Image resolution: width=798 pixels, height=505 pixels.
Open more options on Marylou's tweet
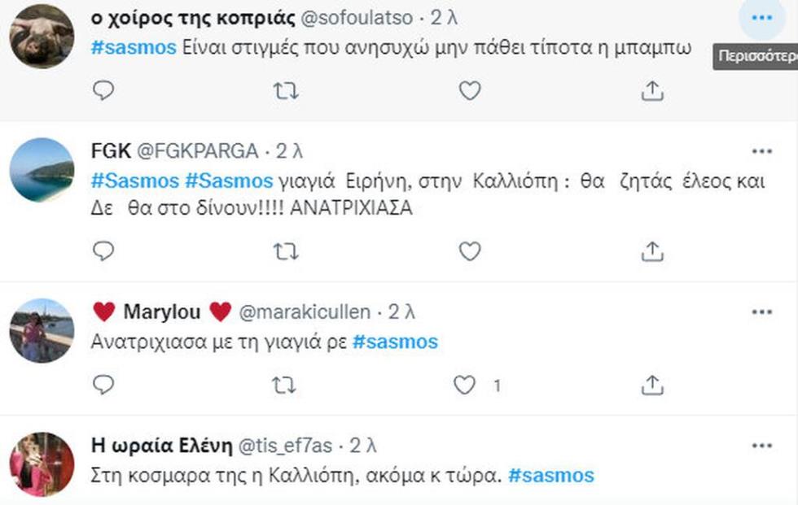tap(761, 312)
